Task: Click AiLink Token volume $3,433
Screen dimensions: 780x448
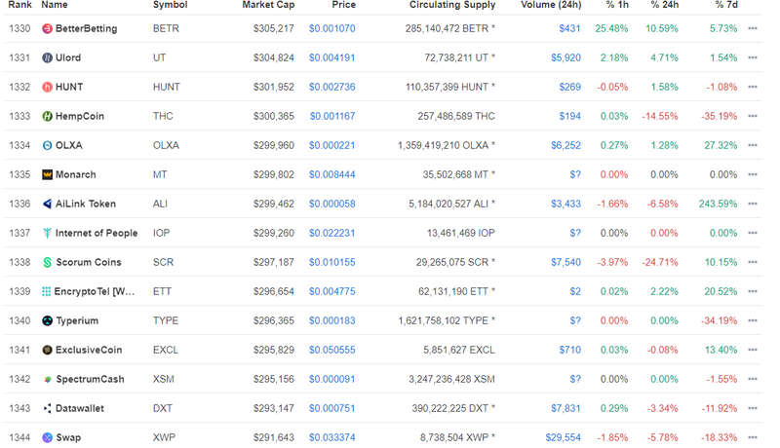Action: click(x=565, y=205)
